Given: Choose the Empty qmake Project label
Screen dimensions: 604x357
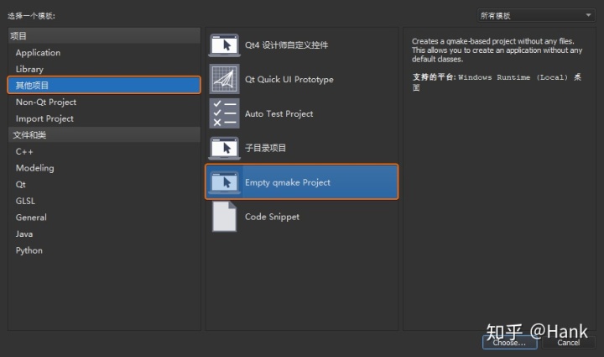Looking at the screenshot, I should (288, 182).
